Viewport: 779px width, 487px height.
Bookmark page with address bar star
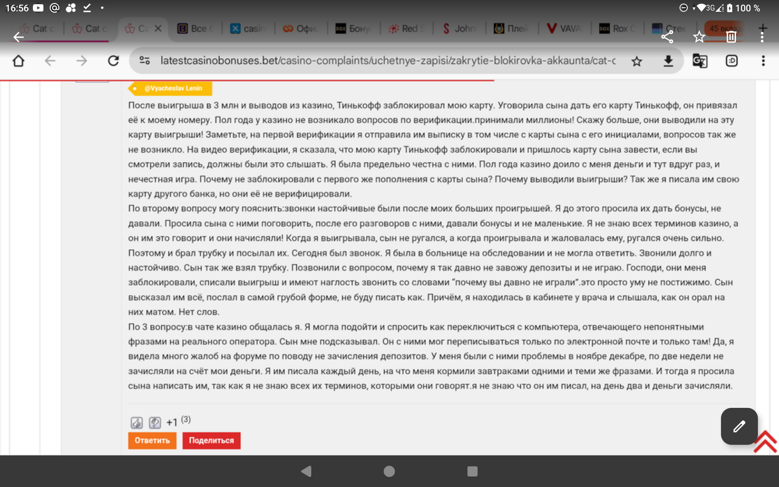point(637,61)
